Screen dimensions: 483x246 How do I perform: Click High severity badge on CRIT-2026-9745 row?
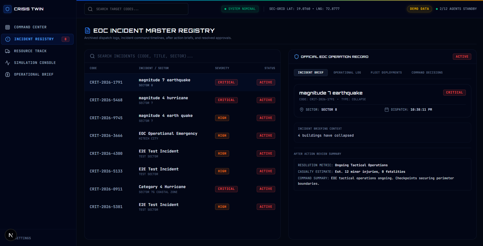pos(222,118)
